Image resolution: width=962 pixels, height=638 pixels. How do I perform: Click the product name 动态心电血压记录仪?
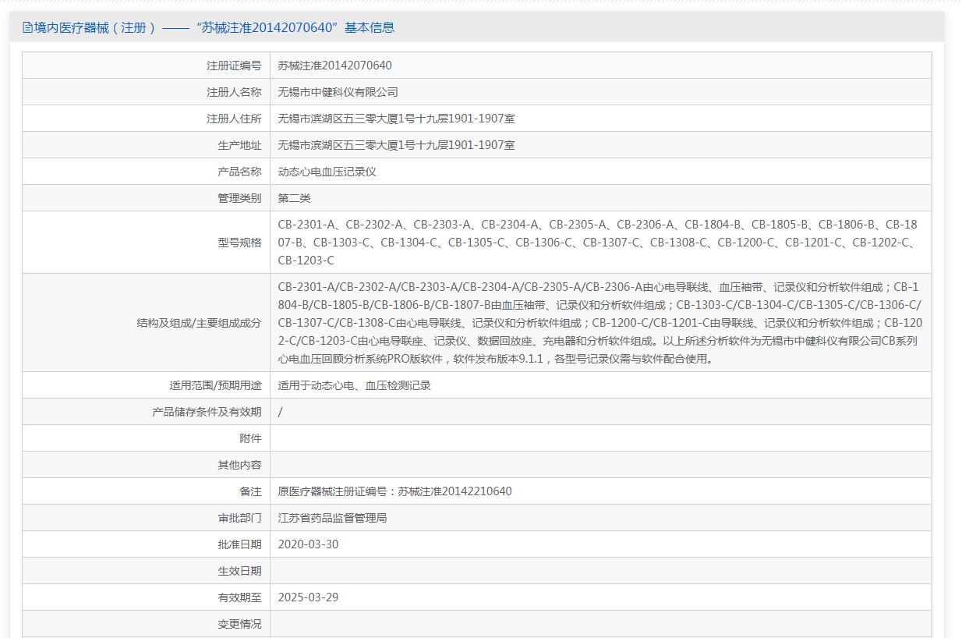pos(327,172)
